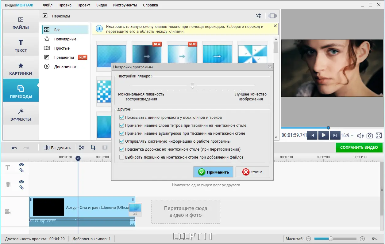Click the apply transitions to all clips icon

[x=272, y=16]
